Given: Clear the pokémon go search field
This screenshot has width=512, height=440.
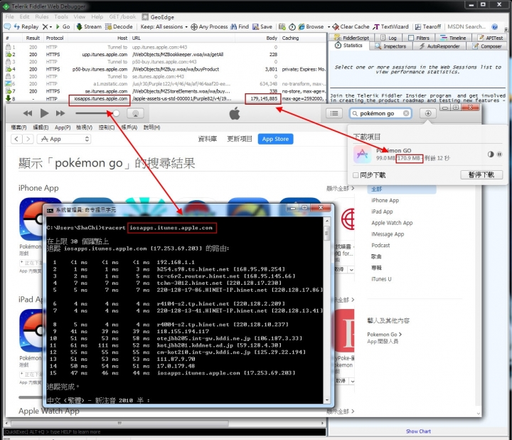Looking at the screenshot, I should click(x=405, y=113).
